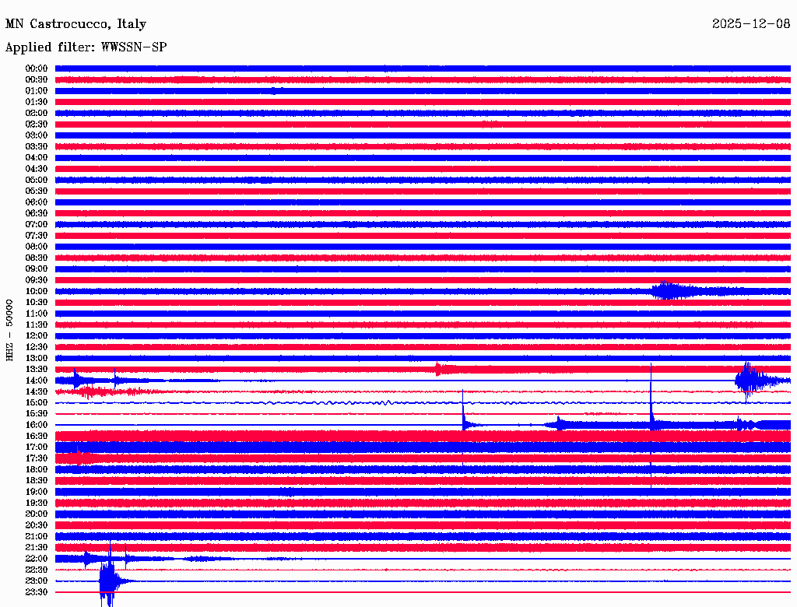797x607 pixels.
Task: Select the 13:30 time label
Action: pyautogui.click(x=37, y=369)
